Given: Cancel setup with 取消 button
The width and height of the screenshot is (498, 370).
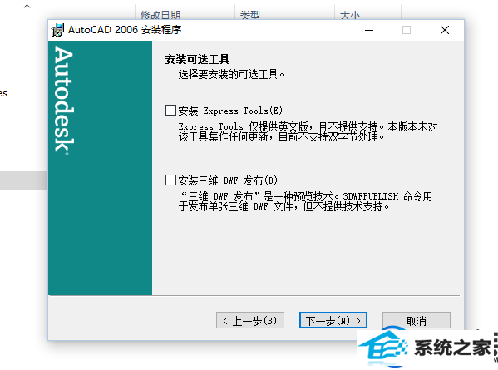Looking at the screenshot, I should (416, 320).
